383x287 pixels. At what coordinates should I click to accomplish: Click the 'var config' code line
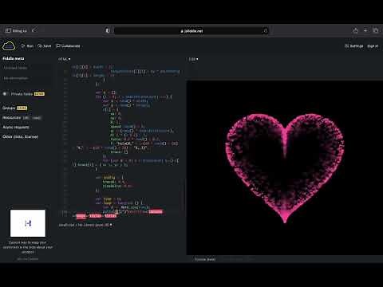pyautogui.click(x=109, y=177)
